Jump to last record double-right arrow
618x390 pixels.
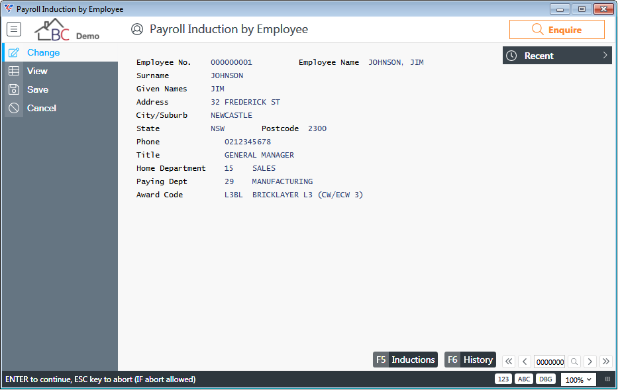click(606, 362)
